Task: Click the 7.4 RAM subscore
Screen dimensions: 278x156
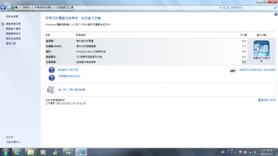Action: (x=244, y=46)
